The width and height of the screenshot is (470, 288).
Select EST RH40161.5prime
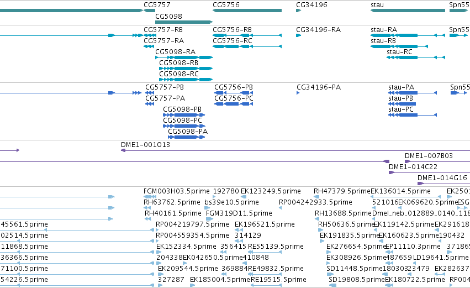point(173,213)
